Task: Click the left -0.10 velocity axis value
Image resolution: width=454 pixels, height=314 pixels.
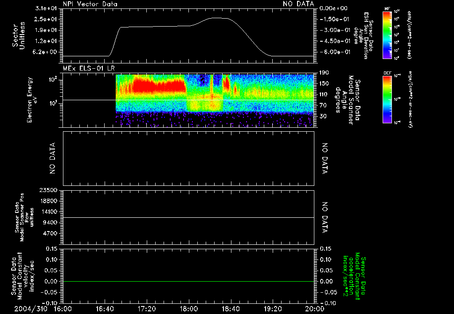Action: 50,303
